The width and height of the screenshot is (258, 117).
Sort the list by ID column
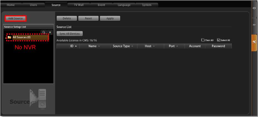point(73,46)
